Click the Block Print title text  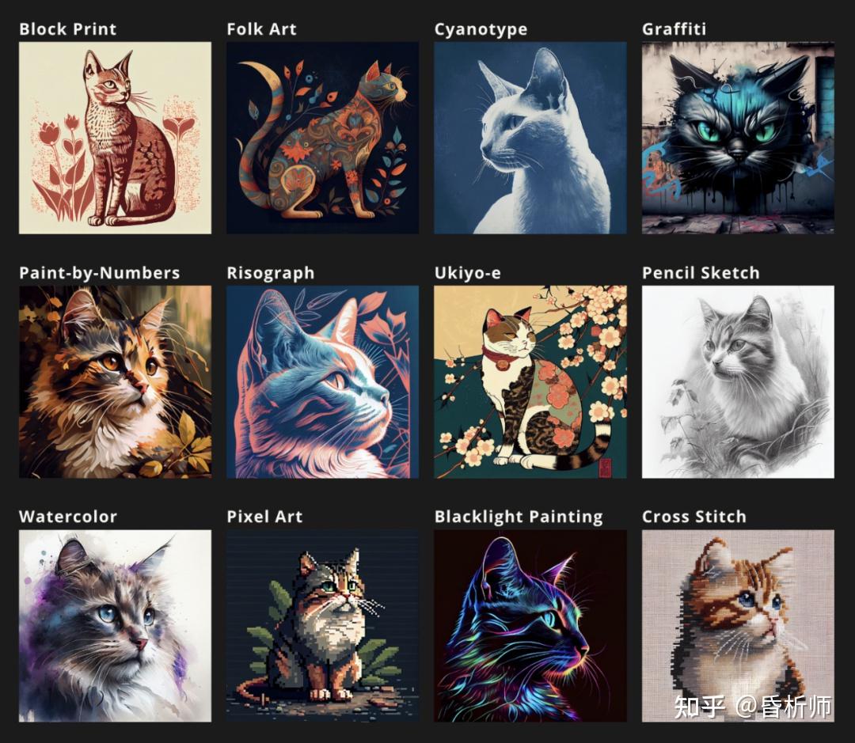(x=68, y=29)
